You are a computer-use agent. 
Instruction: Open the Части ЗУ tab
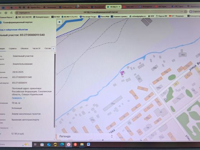36,49
